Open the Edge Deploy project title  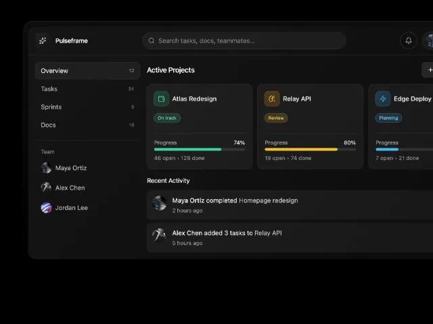click(x=413, y=99)
